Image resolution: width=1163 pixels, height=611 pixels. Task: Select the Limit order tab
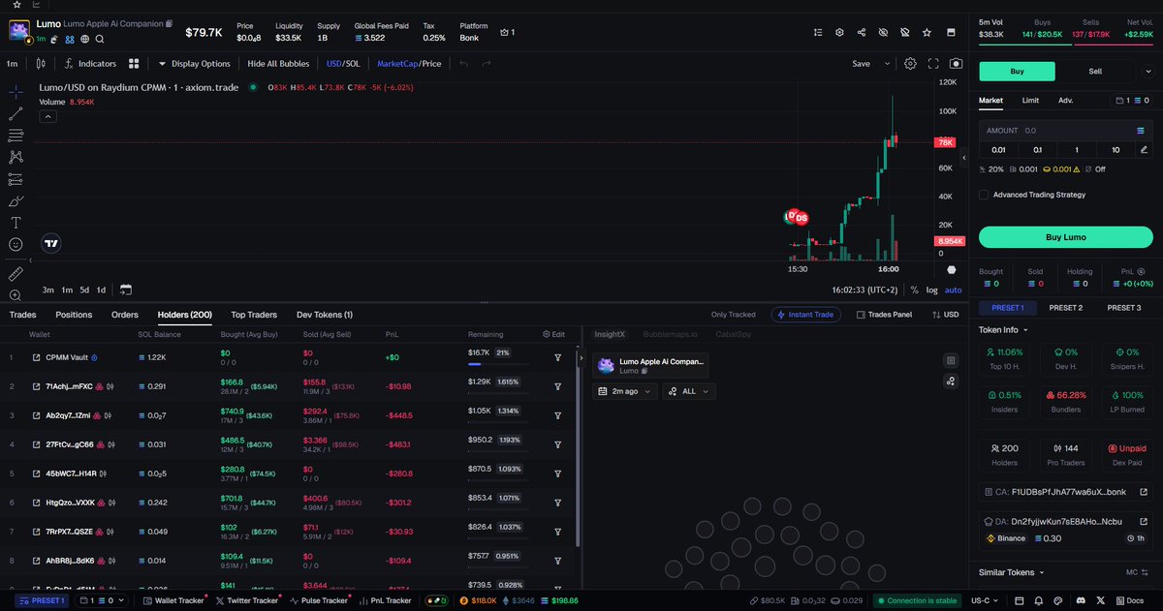tap(1030, 100)
